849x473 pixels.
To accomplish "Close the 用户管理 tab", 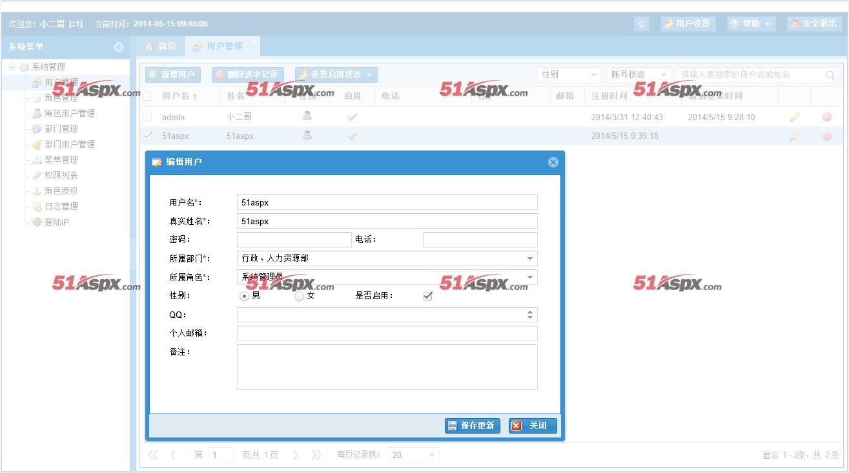I will (x=255, y=41).
